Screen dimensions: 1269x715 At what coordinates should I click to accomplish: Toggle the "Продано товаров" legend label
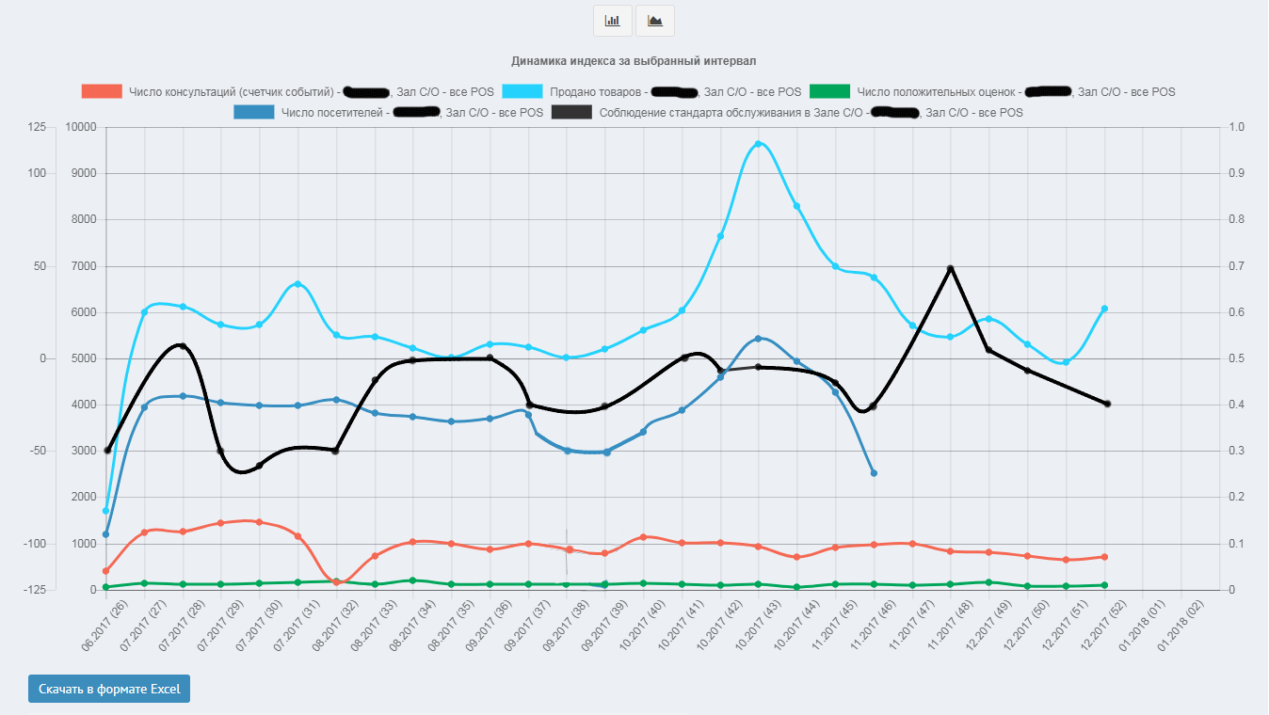595,92
